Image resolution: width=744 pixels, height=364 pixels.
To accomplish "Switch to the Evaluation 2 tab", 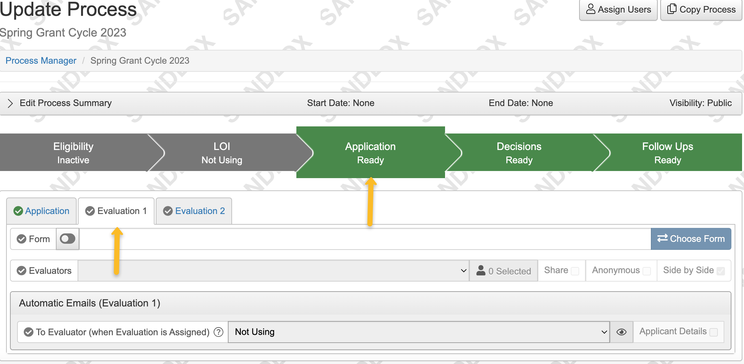I will click(x=193, y=211).
